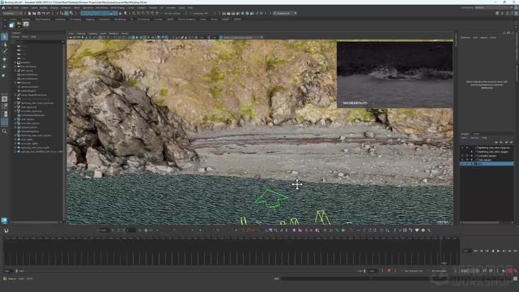This screenshot has height=292, width=519.
Task: Open the frames-per-second dropdown
Action: pyautogui.click(x=470, y=271)
